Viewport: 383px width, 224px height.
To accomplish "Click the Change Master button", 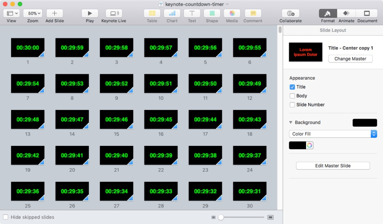I will pyautogui.click(x=350, y=59).
